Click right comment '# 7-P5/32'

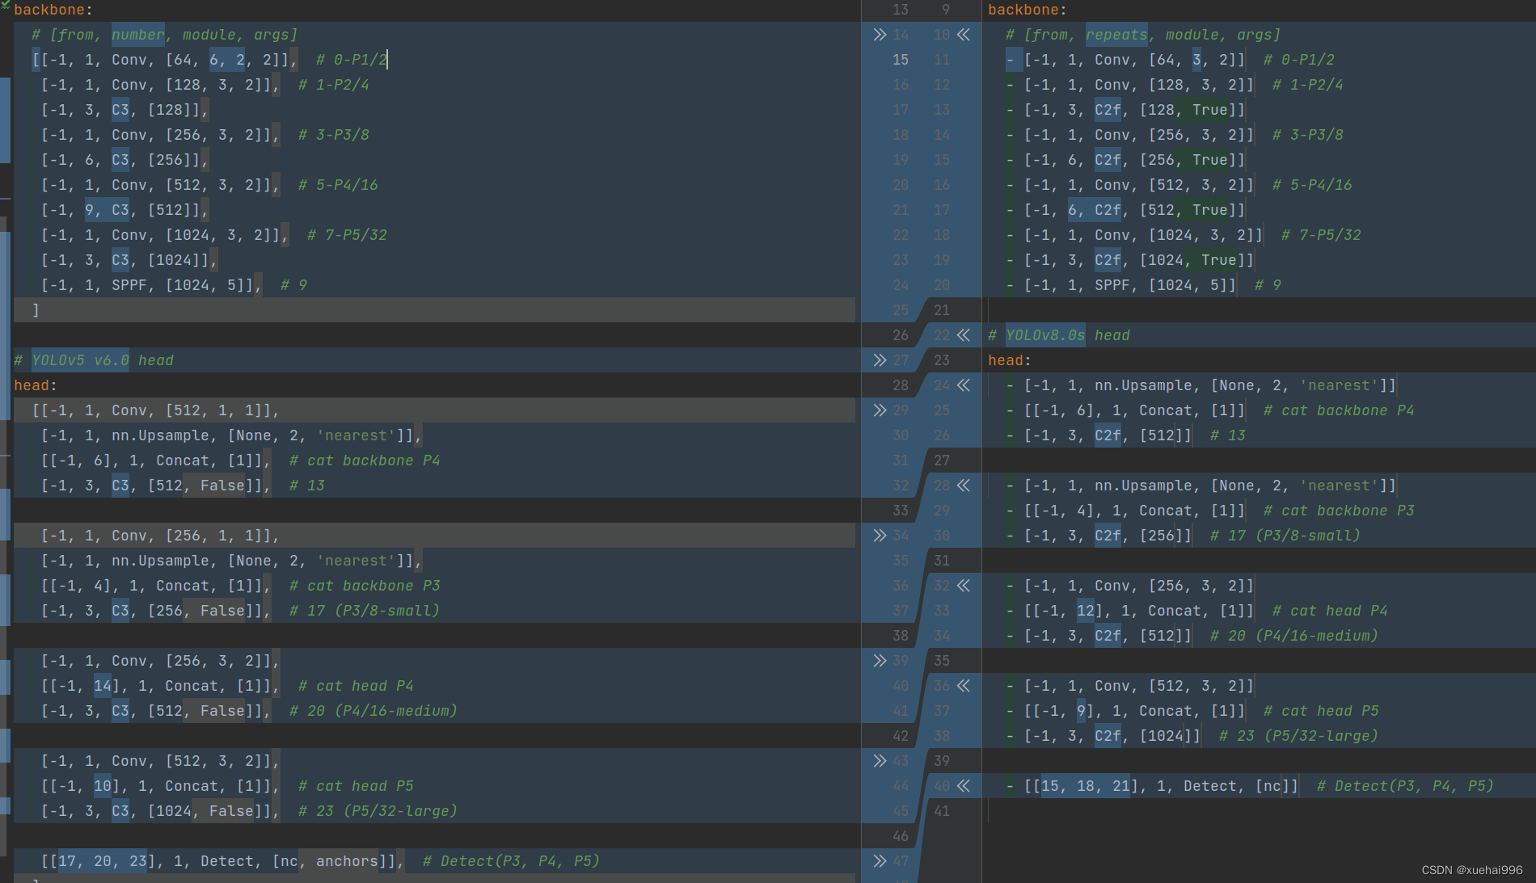(1321, 235)
